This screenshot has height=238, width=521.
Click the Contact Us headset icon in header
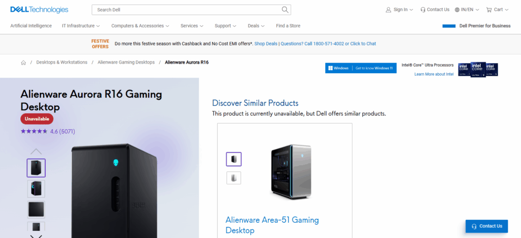point(423,10)
